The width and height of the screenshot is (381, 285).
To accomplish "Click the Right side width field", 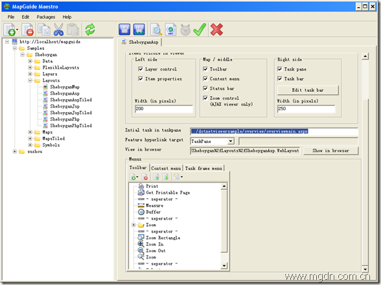I will 306,109.
